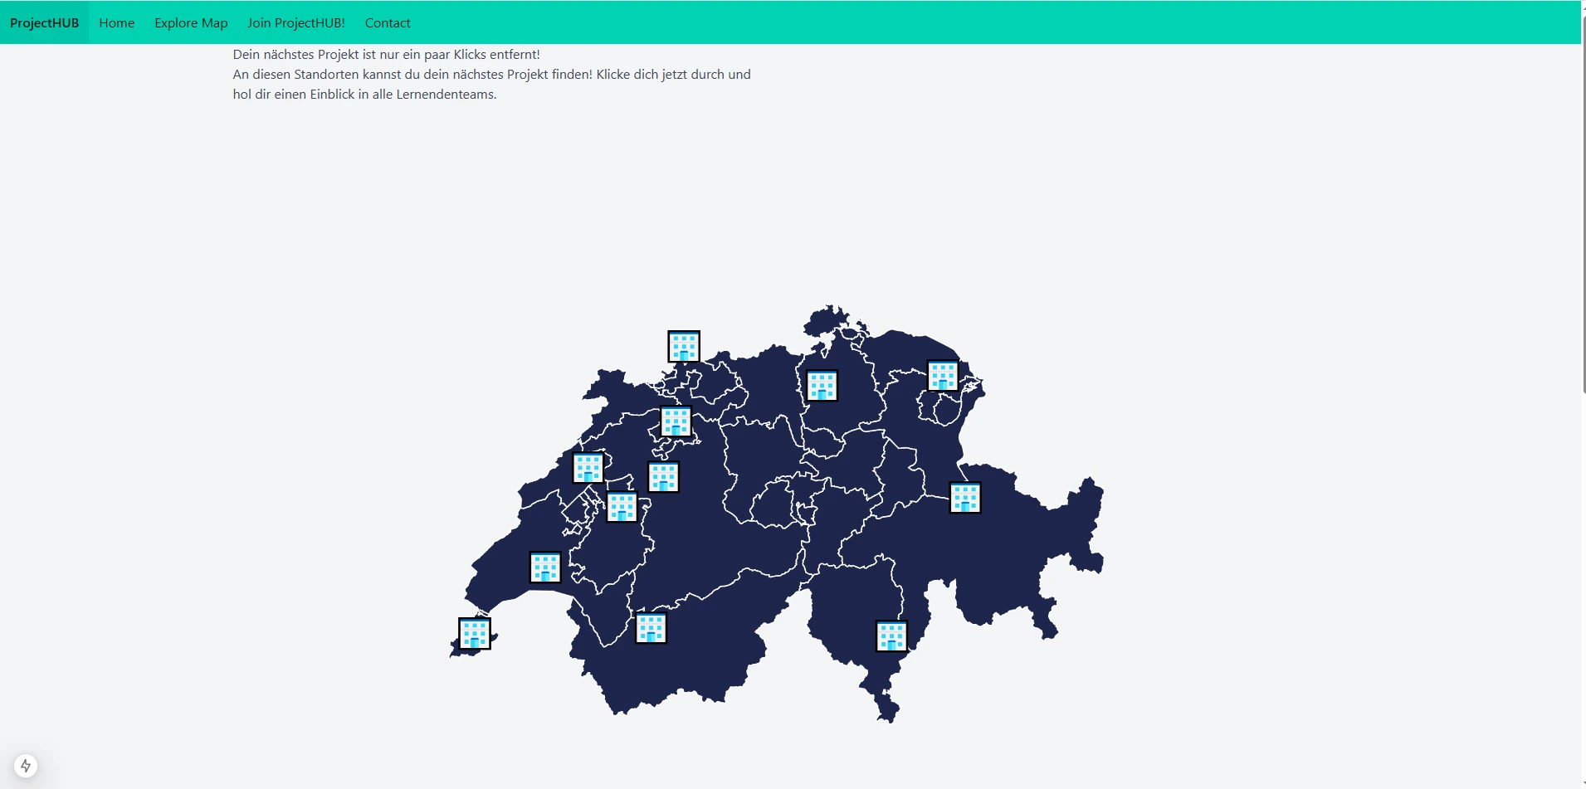This screenshot has width=1586, height=789.
Task: Click the Join ProjectHUB! link
Action: (295, 23)
